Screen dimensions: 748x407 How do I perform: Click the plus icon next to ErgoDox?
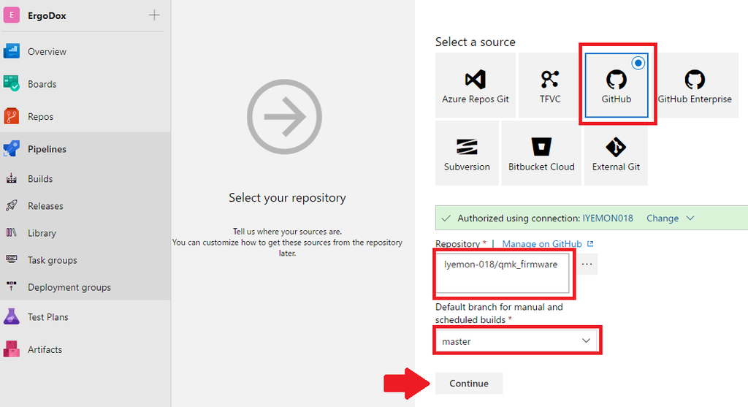154,15
